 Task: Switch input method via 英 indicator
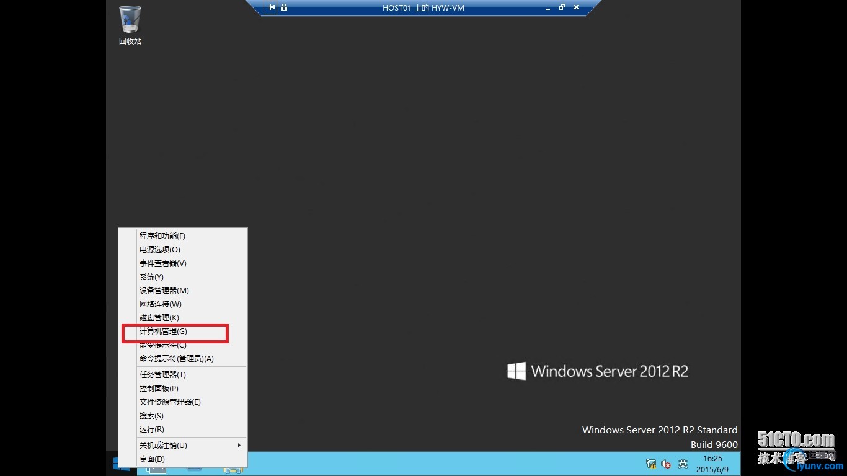pyautogui.click(x=683, y=464)
